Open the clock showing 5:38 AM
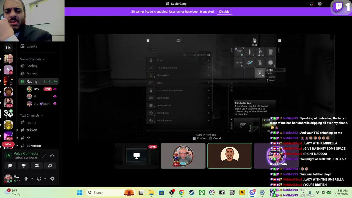The height and width of the screenshot is (198, 352). click(341, 193)
